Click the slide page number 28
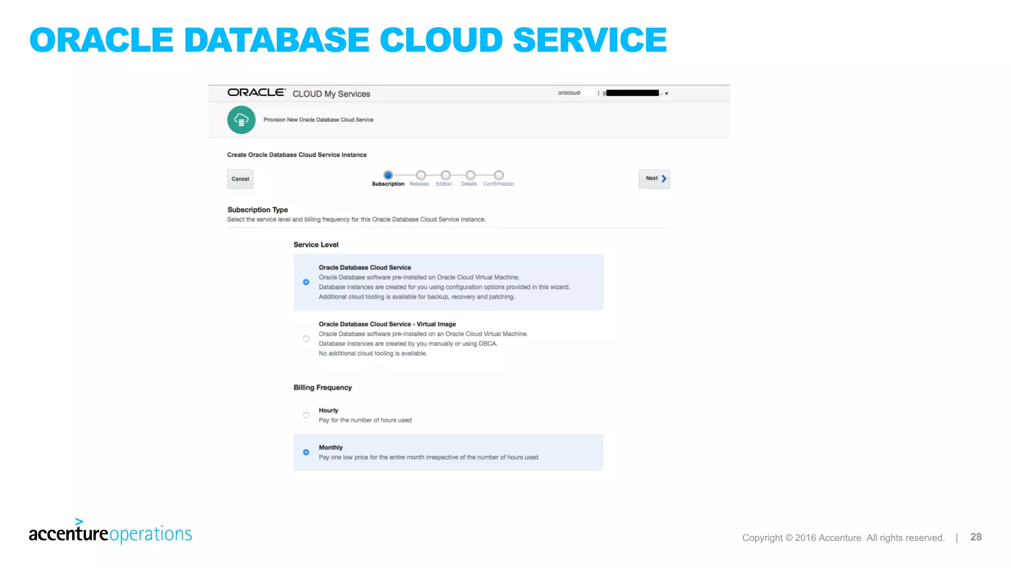The image size is (1011, 568). point(976,537)
